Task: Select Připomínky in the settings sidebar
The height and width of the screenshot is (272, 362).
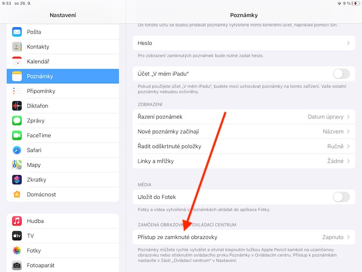Action: (x=63, y=91)
